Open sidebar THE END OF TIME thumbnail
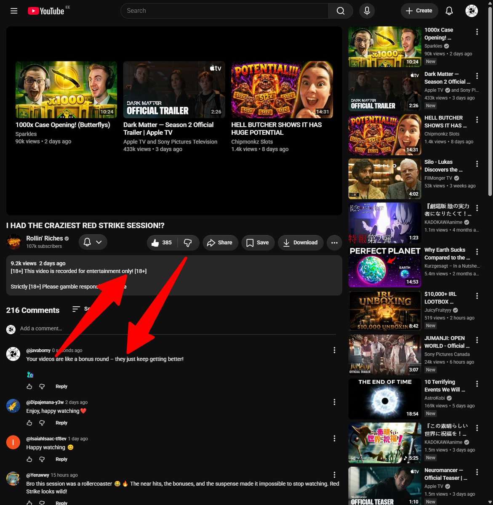The height and width of the screenshot is (505, 493). (385, 399)
